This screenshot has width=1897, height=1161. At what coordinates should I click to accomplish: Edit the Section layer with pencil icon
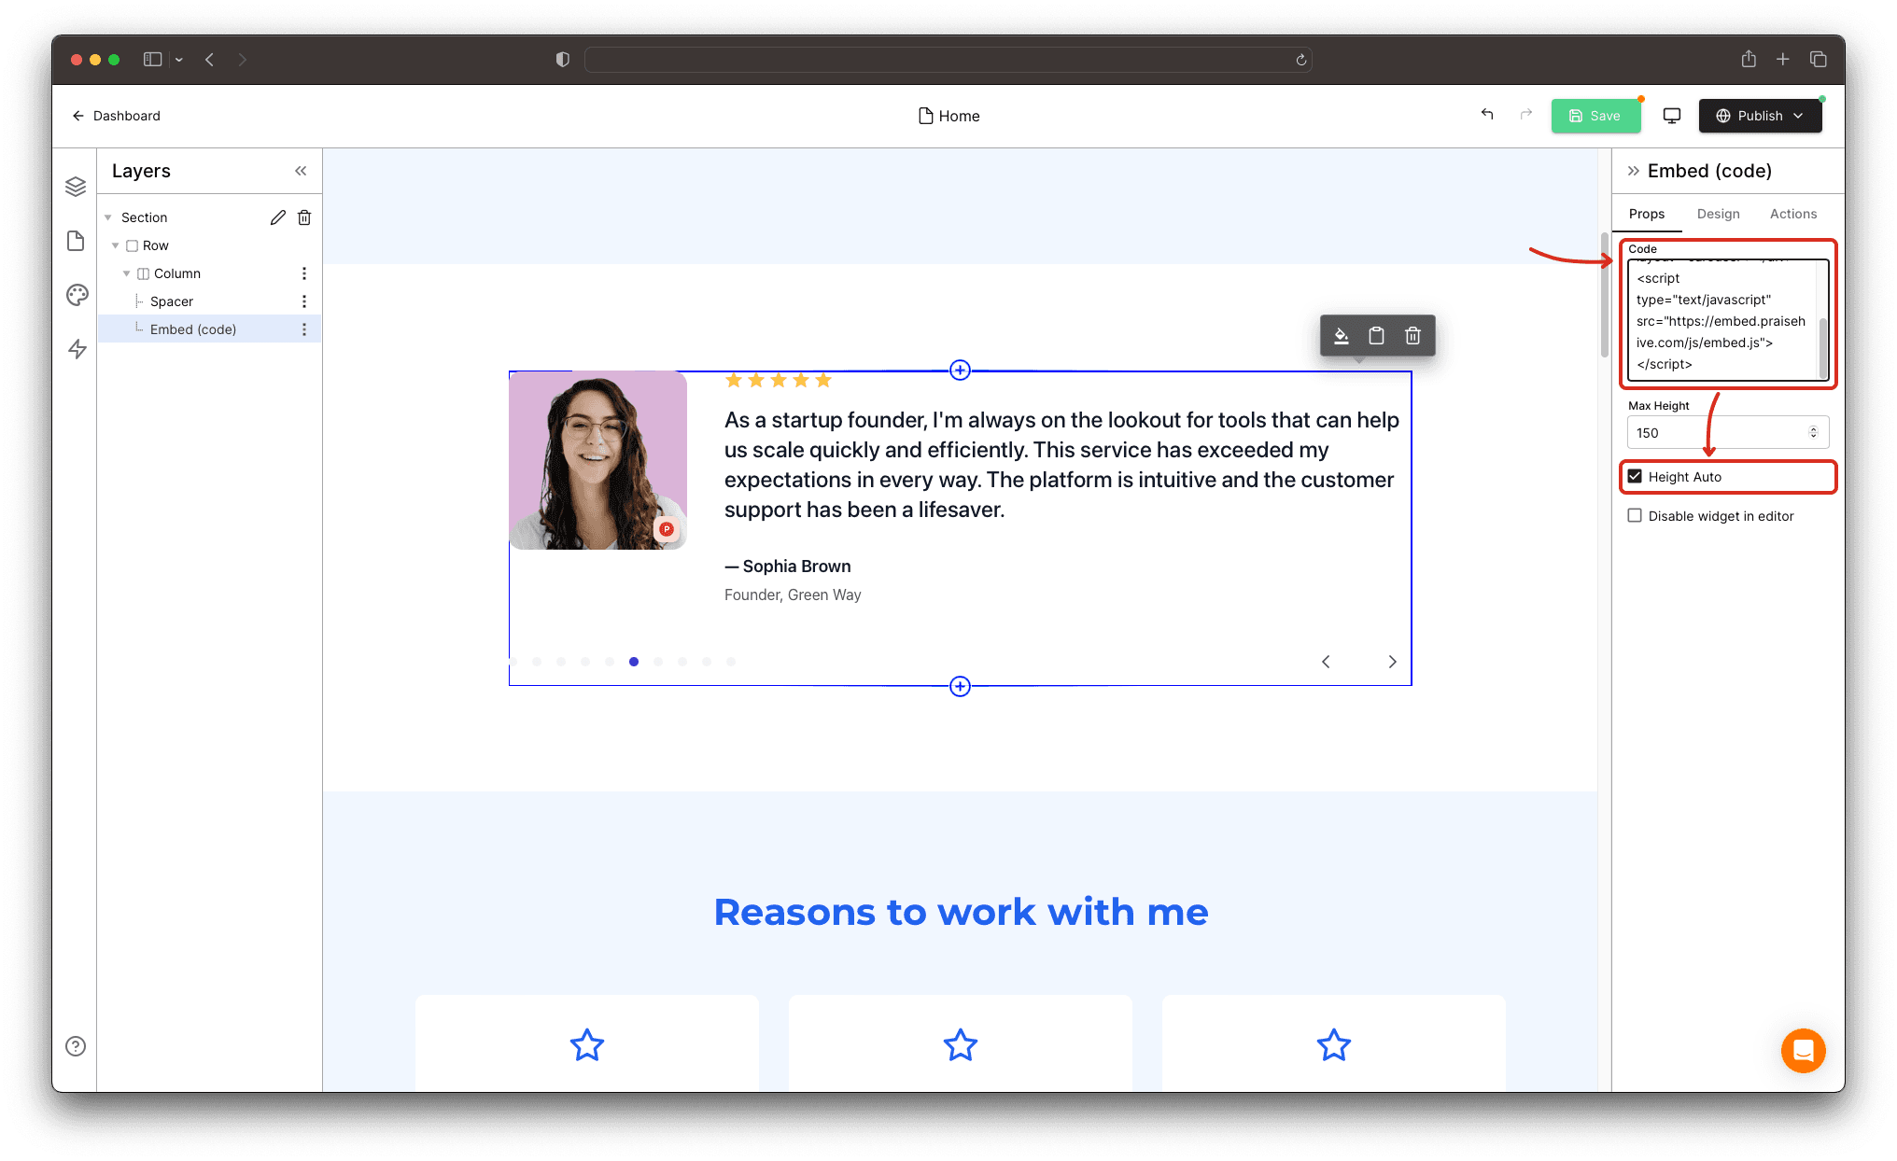[277, 217]
